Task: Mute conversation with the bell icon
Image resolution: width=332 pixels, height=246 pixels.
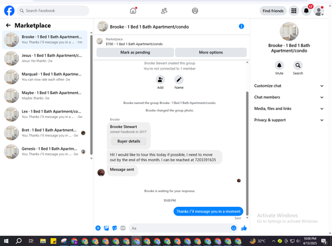Action: (x=280, y=66)
